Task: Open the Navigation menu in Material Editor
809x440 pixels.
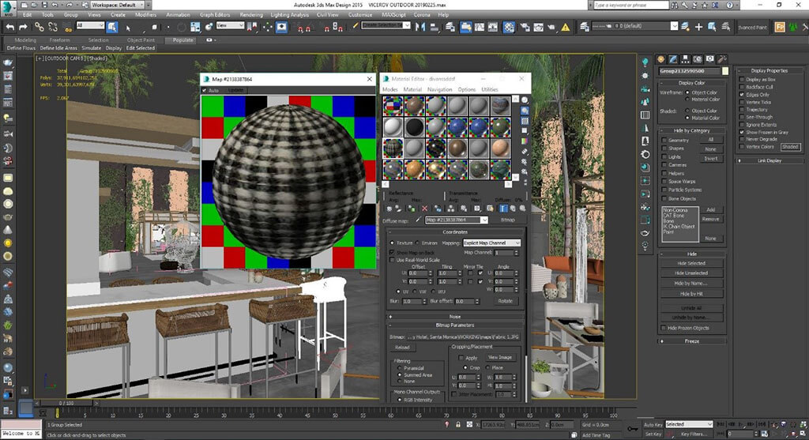Action: tap(439, 89)
